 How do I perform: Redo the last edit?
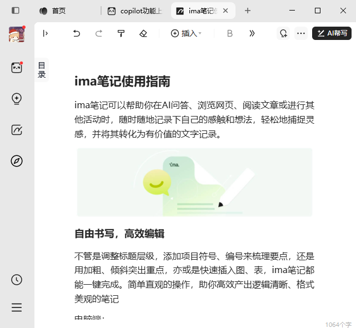pyautogui.click(x=99, y=33)
